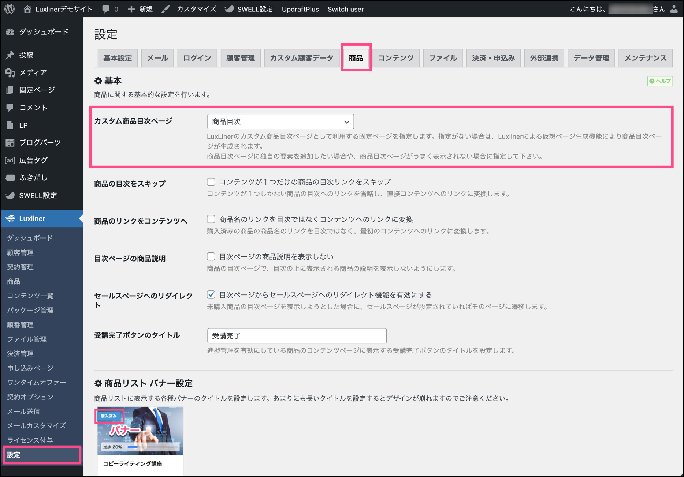Check 商品名のリンクを目次ではなくコンテンツへ option
The width and height of the screenshot is (684, 477).
tap(211, 219)
